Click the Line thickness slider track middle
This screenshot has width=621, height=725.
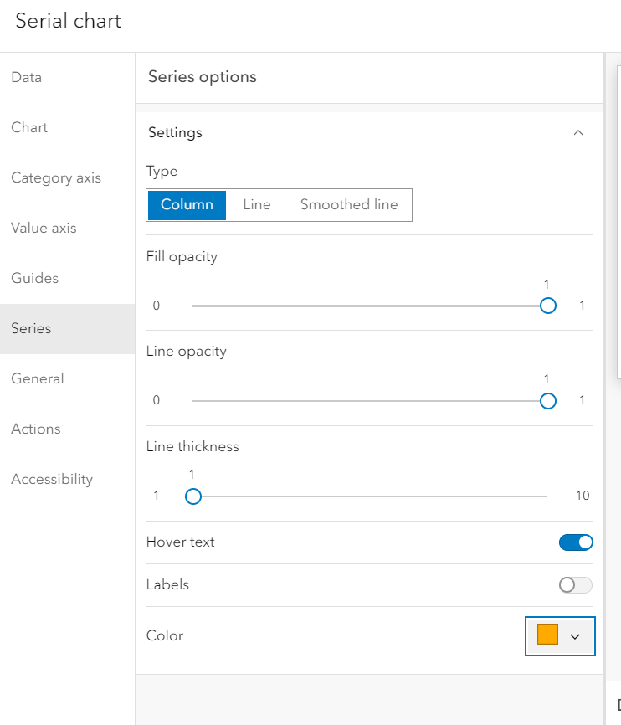click(370, 496)
